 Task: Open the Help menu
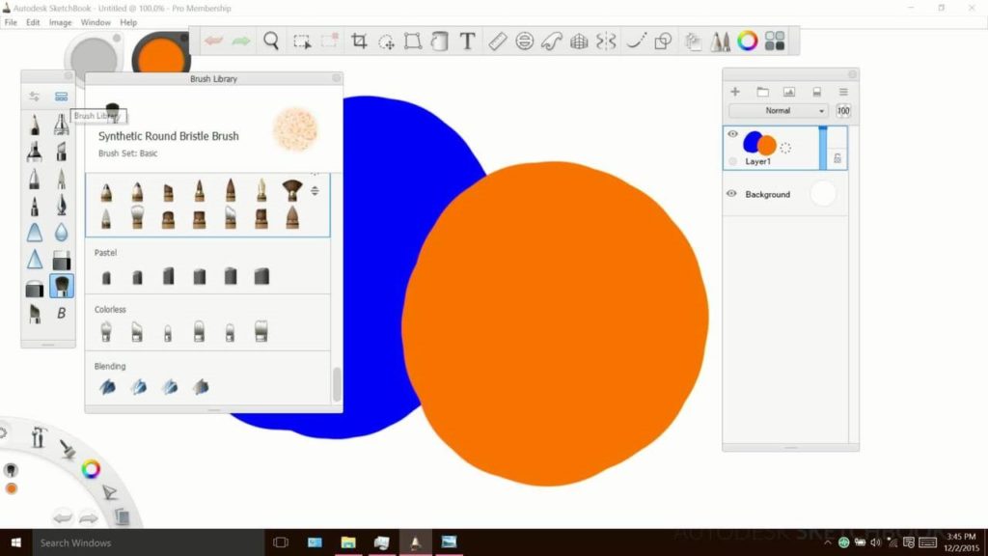(128, 22)
